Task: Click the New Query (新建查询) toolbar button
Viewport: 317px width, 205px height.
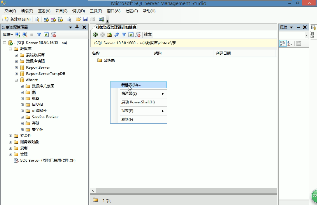Action: [x=18, y=19]
